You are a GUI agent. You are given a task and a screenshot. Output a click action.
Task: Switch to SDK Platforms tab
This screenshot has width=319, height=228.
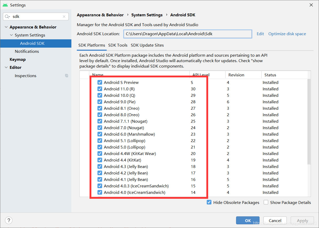point(92,45)
